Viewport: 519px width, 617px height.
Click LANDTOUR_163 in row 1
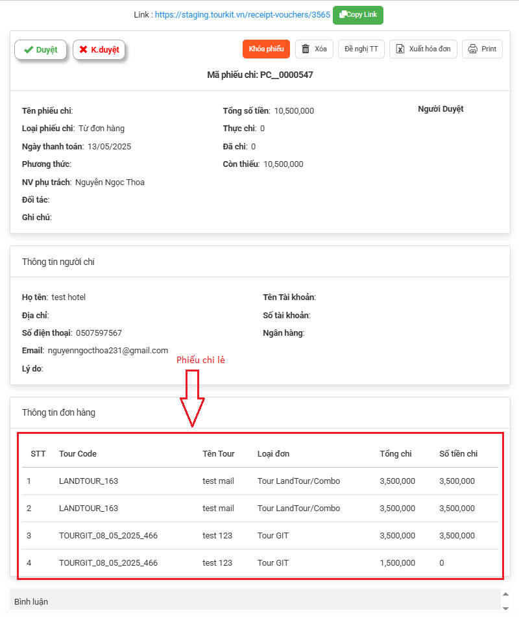point(88,481)
